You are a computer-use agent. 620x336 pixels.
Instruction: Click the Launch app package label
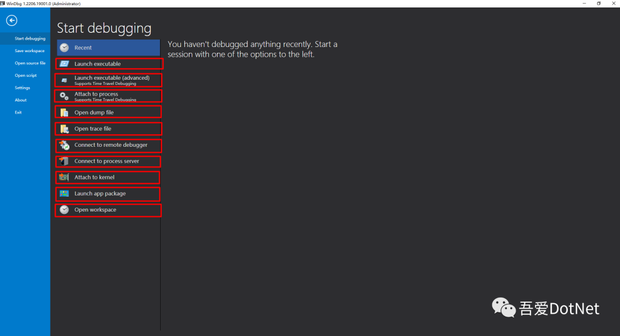(x=100, y=193)
